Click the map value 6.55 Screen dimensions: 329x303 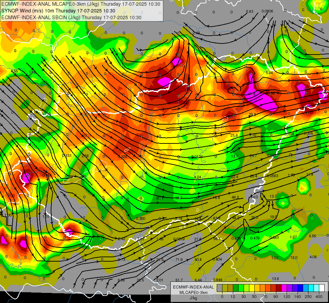click(x=313, y=236)
